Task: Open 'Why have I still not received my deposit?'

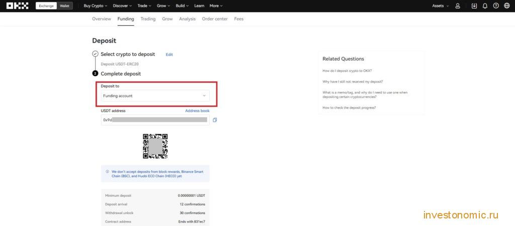Action: point(353,81)
